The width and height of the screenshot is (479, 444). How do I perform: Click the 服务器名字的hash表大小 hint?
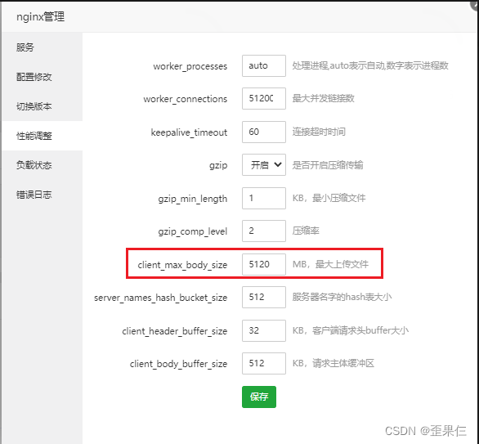(x=342, y=297)
